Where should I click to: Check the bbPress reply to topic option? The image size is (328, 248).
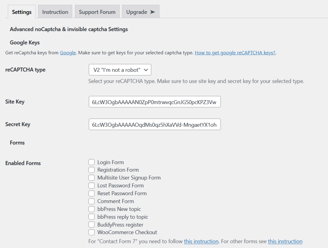coord(91,217)
